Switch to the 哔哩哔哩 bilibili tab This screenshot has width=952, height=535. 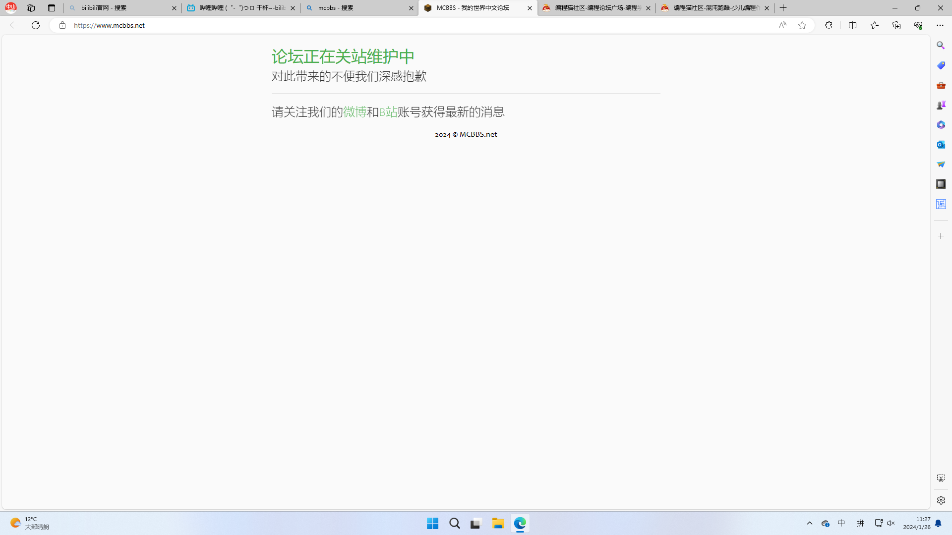[x=241, y=8]
